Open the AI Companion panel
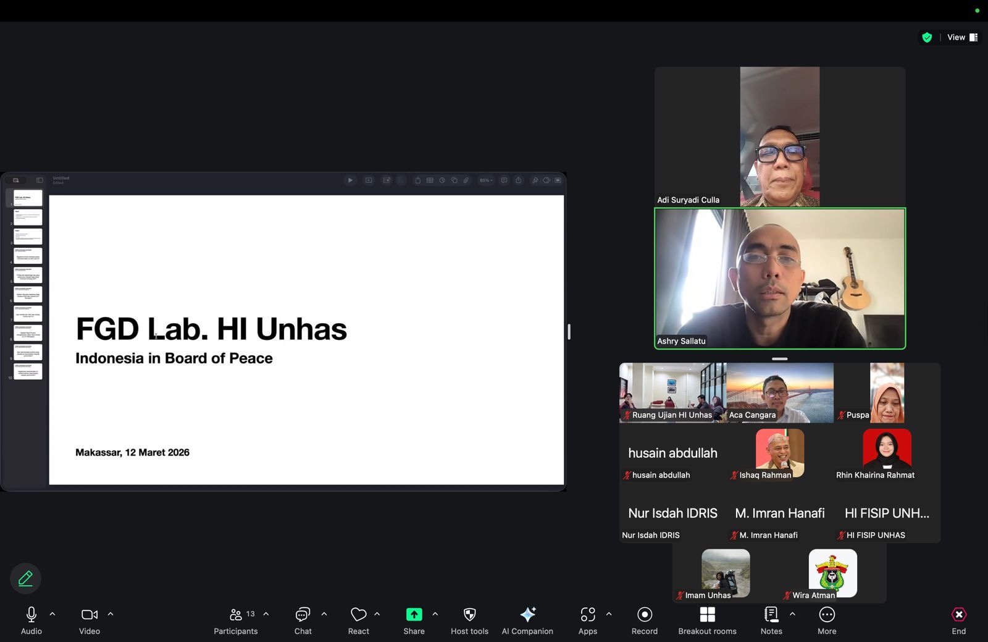 pos(527,620)
